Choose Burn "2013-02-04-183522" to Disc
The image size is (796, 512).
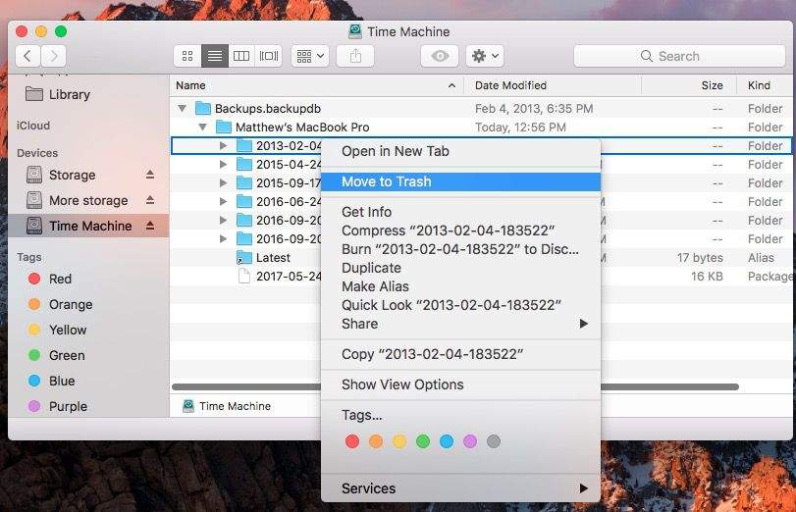(x=461, y=249)
